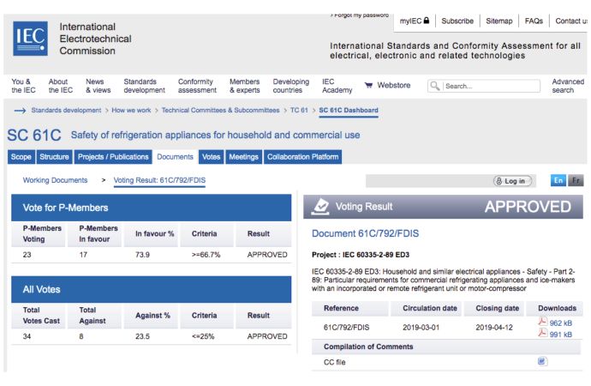Click the IEC logo
The height and width of the screenshot is (386, 591).
tap(30, 39)
